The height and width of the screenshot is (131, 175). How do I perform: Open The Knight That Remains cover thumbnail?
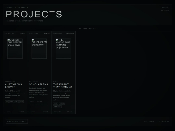[63, 49]
